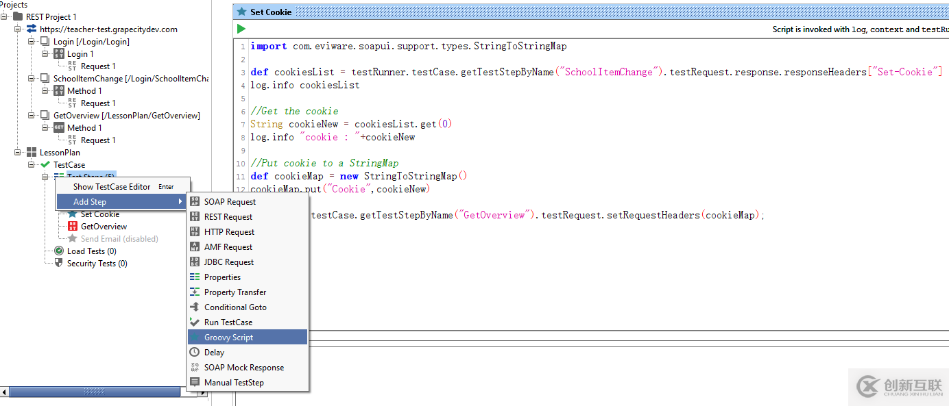949x406 pixels.
Task: Click the red REST icon beside GetOverview step
Action: coord(73,226)
